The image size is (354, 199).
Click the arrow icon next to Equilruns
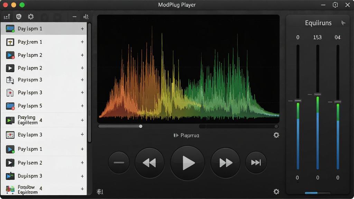coord(343,23)
